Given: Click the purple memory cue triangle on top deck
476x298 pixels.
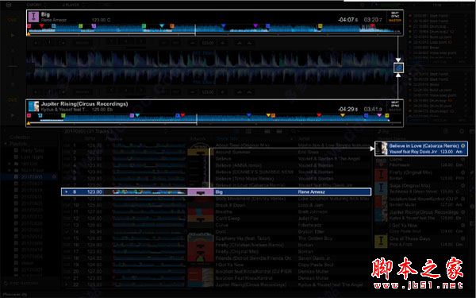Looking at the screenshot, I should [x=255, y=26].
